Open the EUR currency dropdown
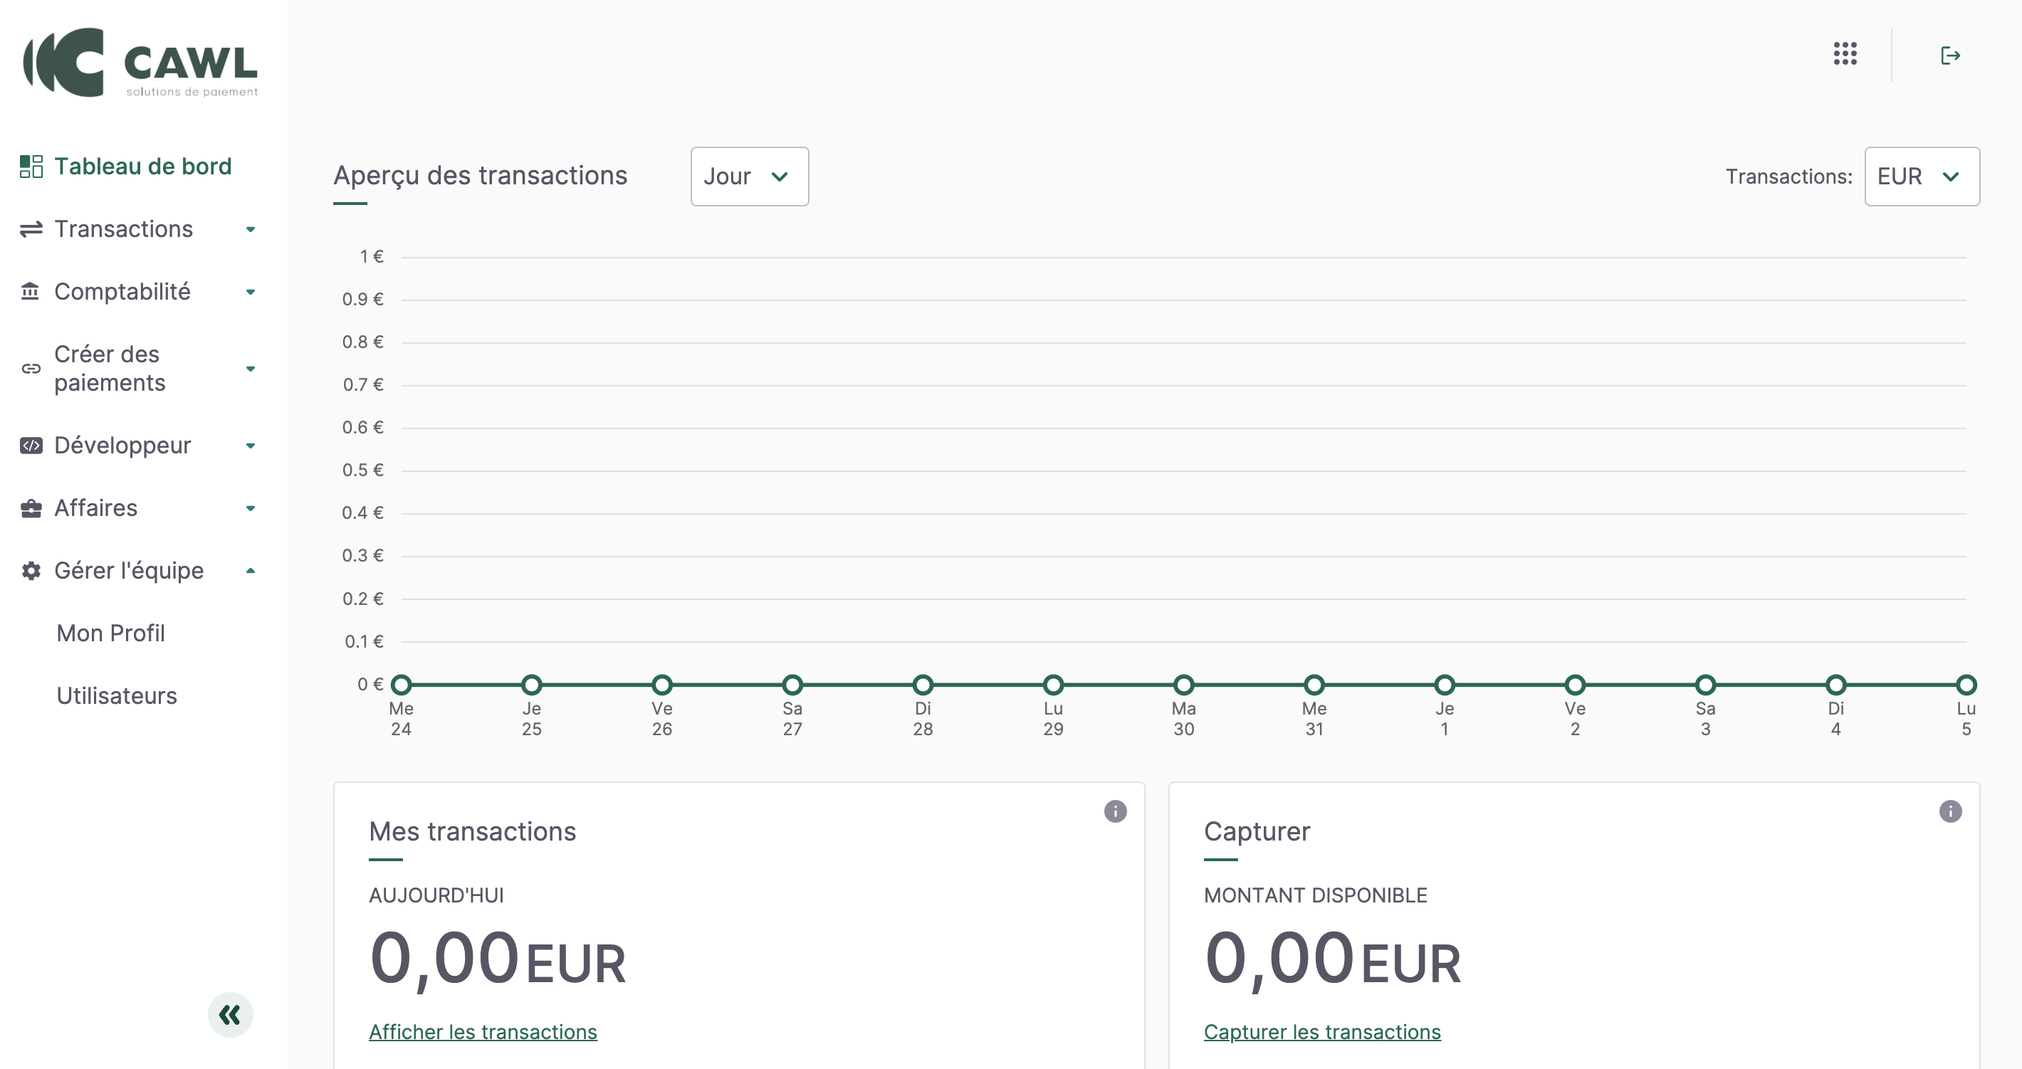The height and width of the screenshot is (1069, 2022). pyautogui.click(x=1921, y=177)
